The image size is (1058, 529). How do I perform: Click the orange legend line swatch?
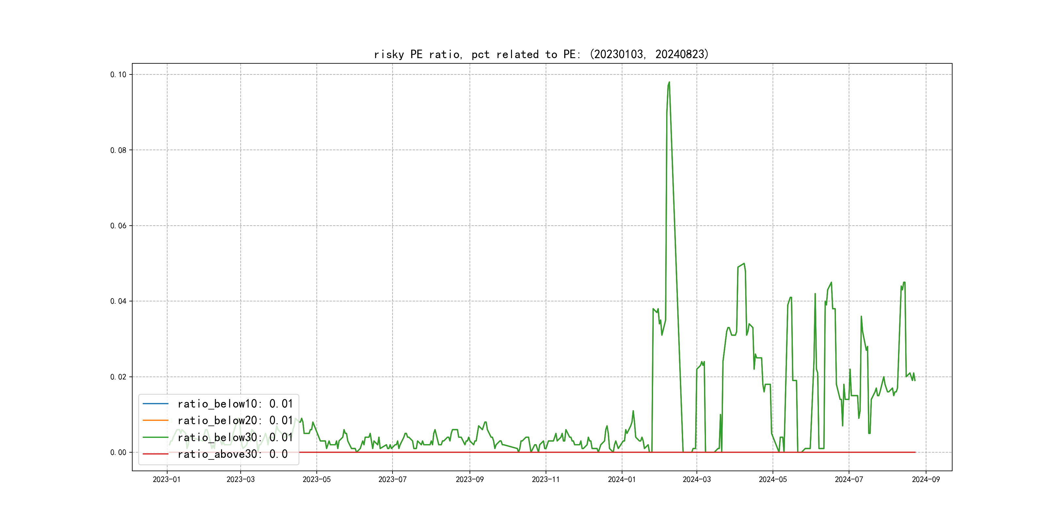pyautogui.click(x=155, y=421)
